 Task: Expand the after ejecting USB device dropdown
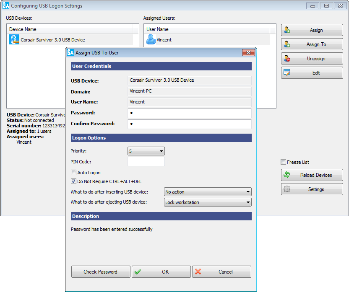208,202
